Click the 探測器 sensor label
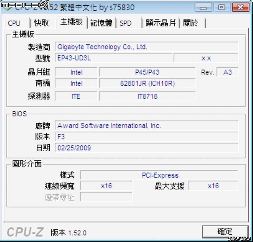The image size is (253, 242). point(39,96)
